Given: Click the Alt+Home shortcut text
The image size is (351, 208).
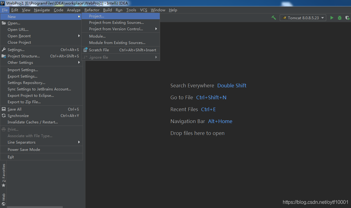Looking at the screenshot, I should (x=220, y=121).
